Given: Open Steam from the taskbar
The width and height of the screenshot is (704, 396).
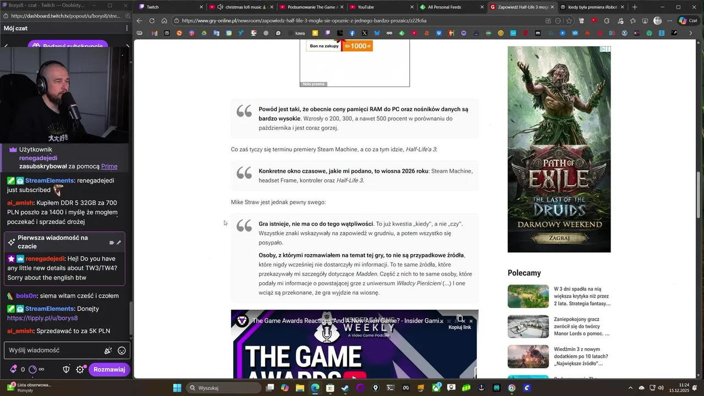Looking at the screenshot, I should (345, 388).
